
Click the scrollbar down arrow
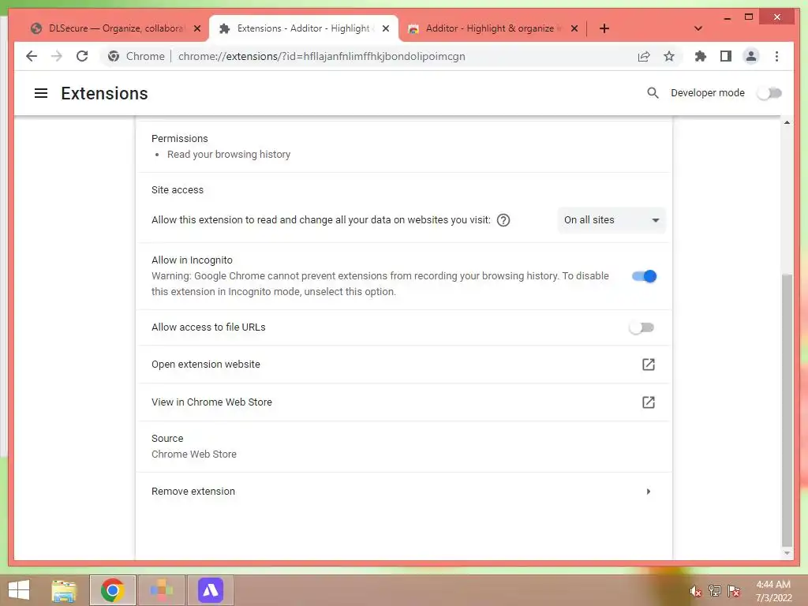coord(787,553)
